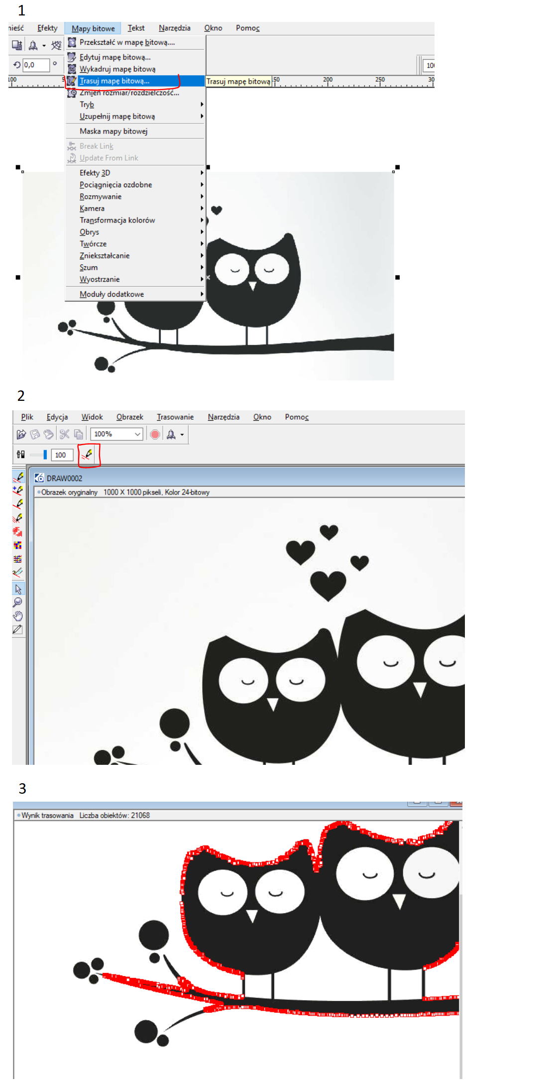Click Przekształć w mapę bitową

(127, 42)
